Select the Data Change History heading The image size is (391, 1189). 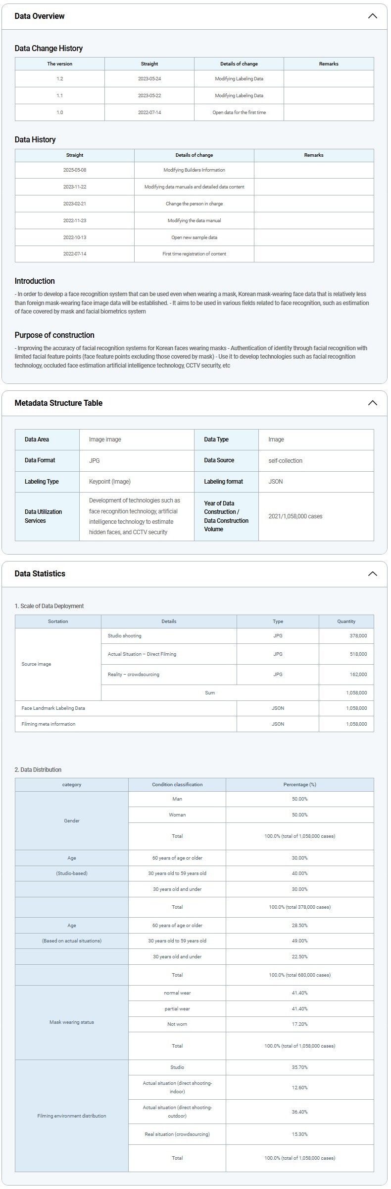[x=49, y=48]
